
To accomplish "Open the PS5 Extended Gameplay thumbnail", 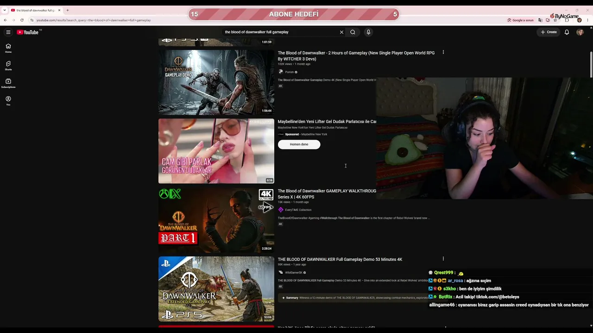I will pos(216,289).
